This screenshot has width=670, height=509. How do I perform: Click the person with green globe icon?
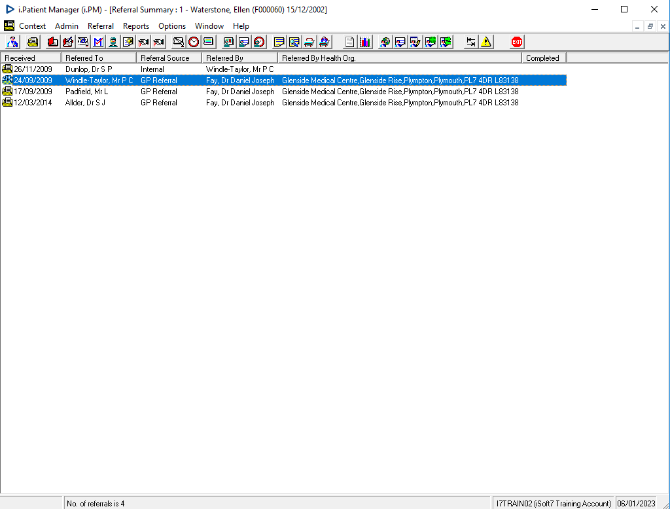pyautogui.click(x=431, y=42)
